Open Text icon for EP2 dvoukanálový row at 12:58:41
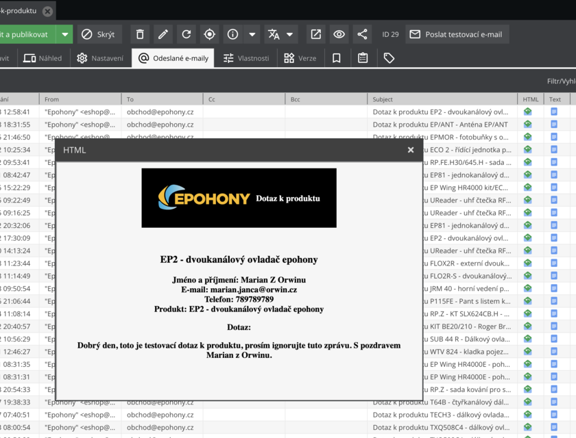576x438 pixels. 554,112
